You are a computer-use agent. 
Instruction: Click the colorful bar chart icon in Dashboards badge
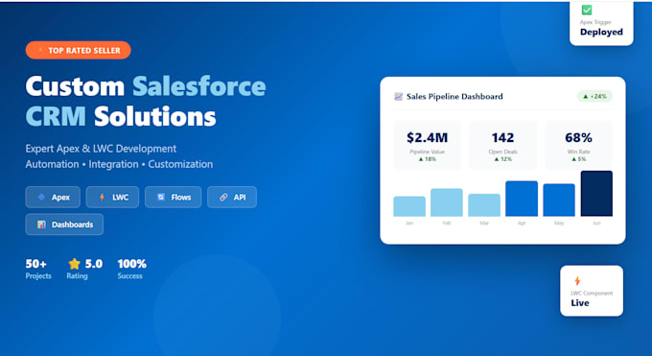click(41, 225)
